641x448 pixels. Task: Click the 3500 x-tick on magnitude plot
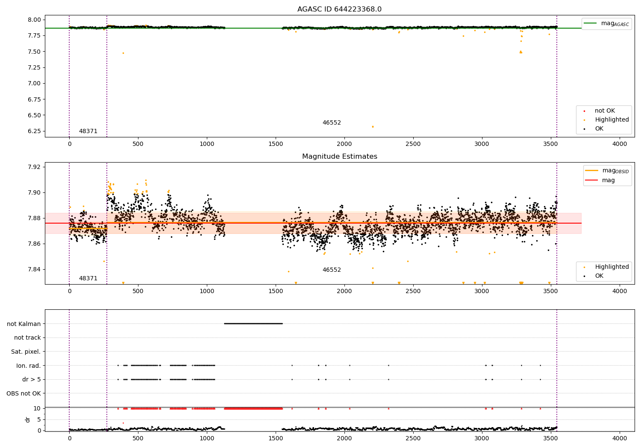click(x=551, y=291)
